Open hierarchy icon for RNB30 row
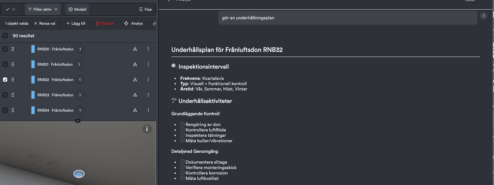 click(135, 49)
